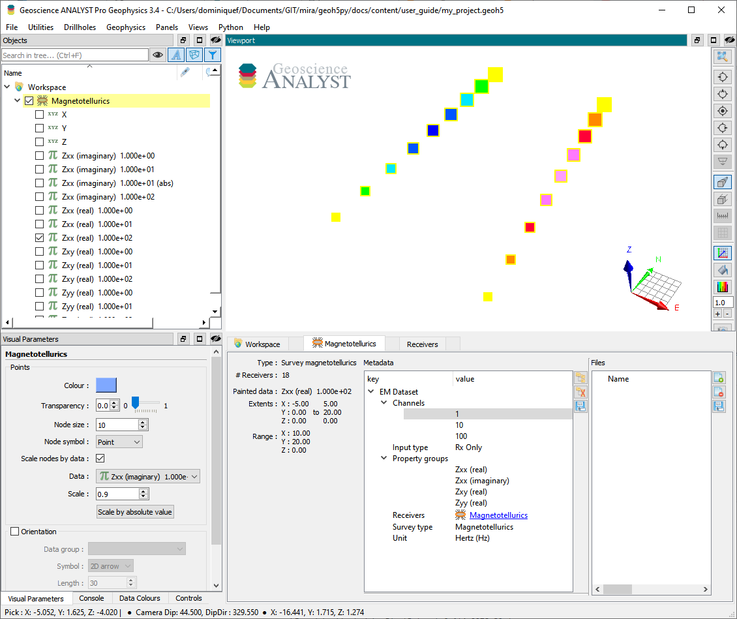Switch to the Data Colours tab
This screenshot has width=737, height=619.
tap(140, 598)
